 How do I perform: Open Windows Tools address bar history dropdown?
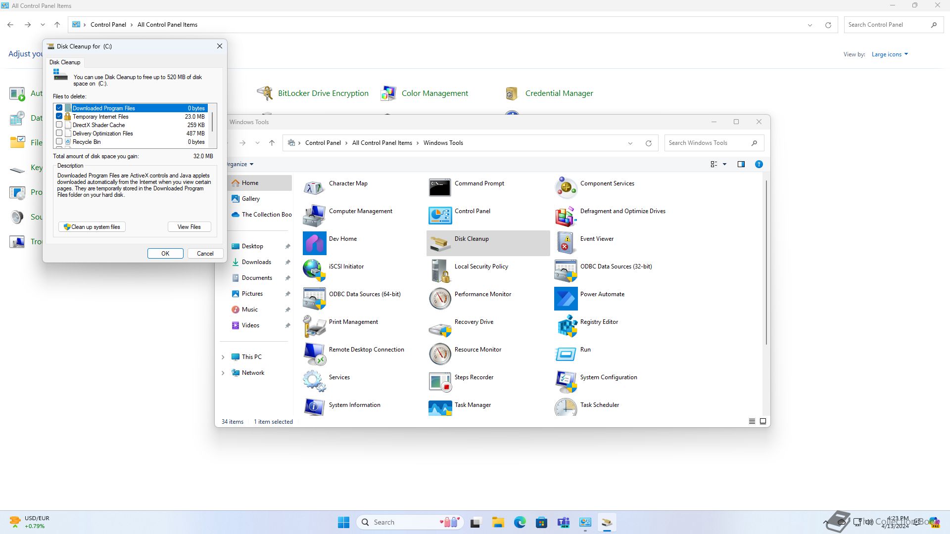pos(630,143)
